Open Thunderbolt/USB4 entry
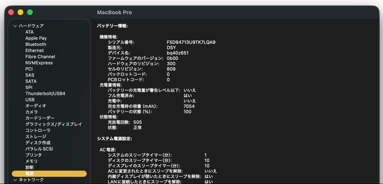 tap(45, 93)
